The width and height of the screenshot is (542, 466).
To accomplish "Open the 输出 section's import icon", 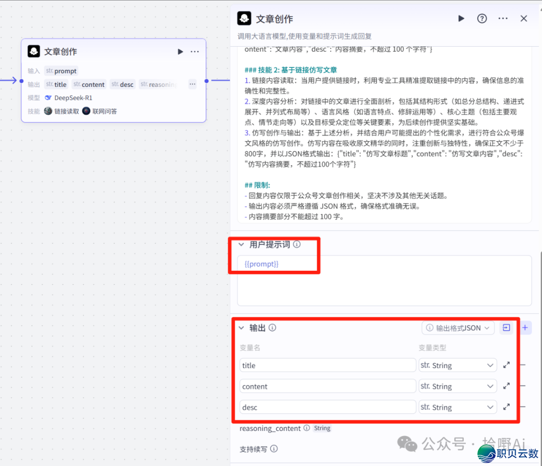I will tap(506, 327).
